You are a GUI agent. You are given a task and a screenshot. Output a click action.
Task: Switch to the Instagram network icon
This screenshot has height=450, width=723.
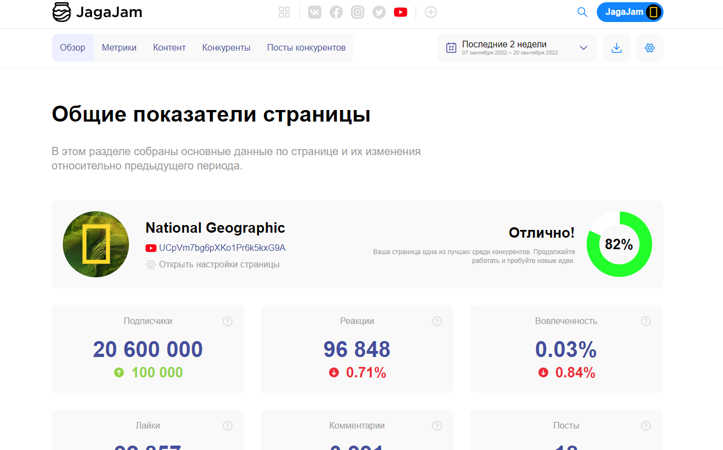[x=357, y=12]
